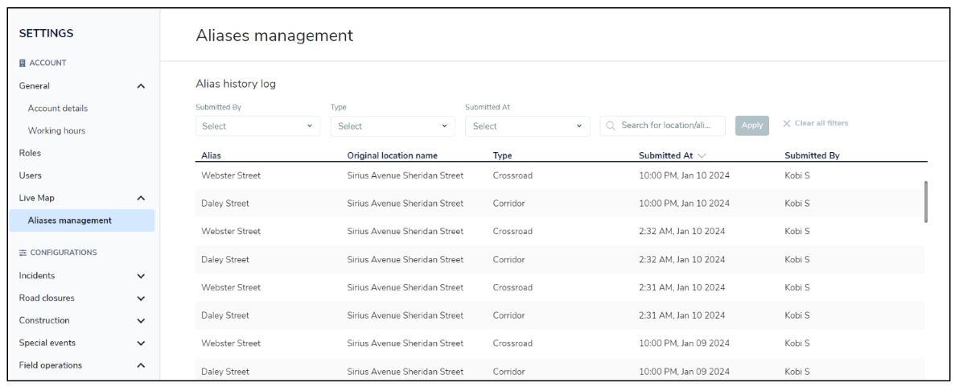Open Working hours settings
This screenshot has width=959, height=387.
coord(56,131)
